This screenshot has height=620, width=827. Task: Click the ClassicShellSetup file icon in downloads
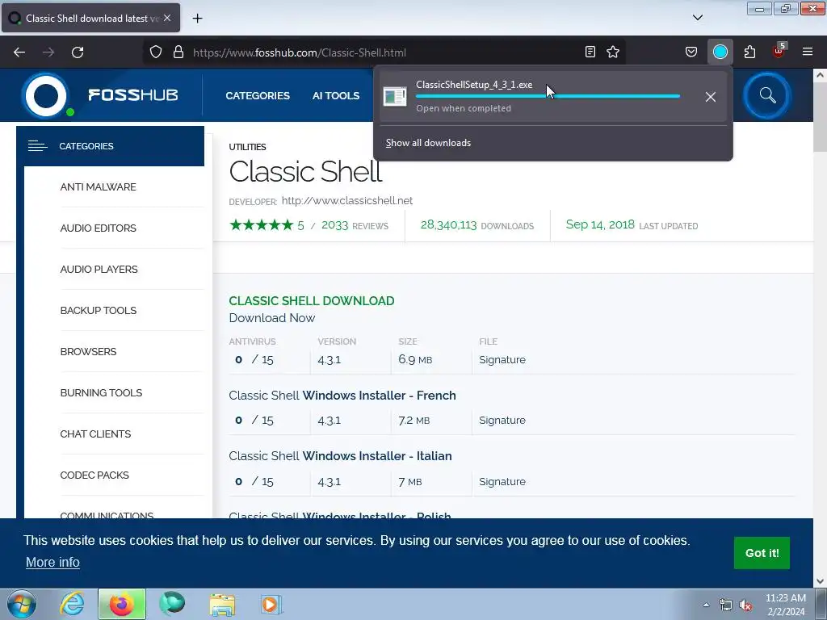point(394,97)
